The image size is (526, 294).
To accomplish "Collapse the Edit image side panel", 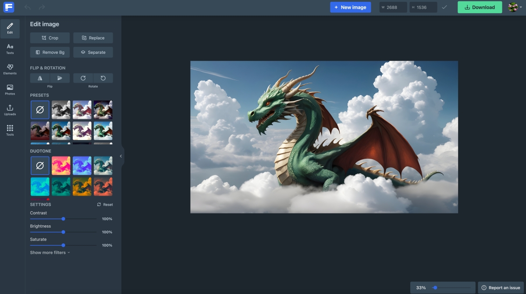I will 121,156.
